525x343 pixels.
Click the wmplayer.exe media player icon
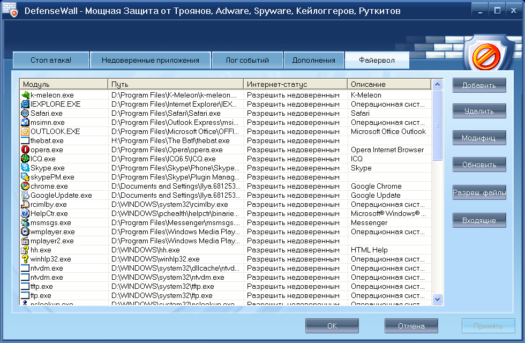[25, 232]
